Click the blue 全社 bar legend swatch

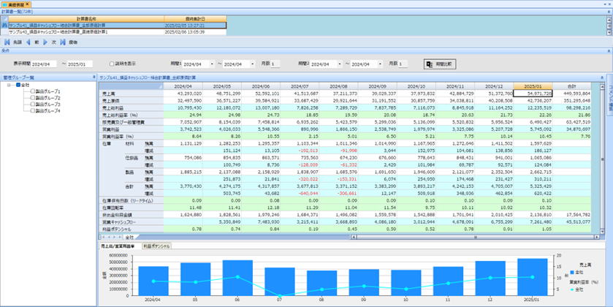coord(571,272)
